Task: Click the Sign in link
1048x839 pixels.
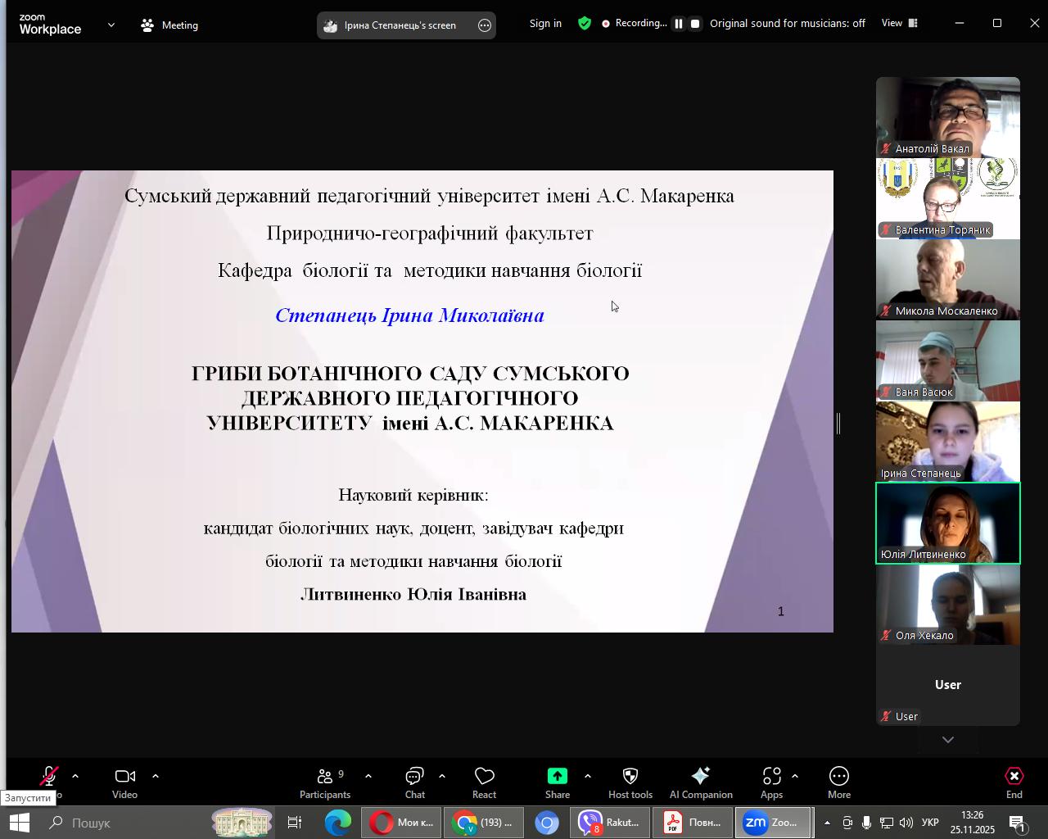Action: click(545, 23)
